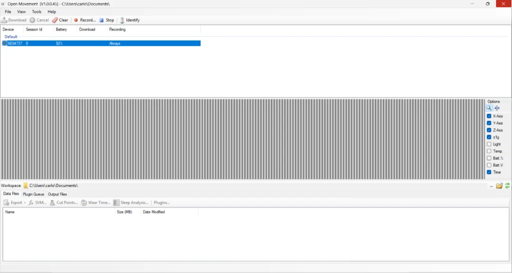Switch to the Output Files tab
Screen dimensions: 512x273
(x=57, y=194)
